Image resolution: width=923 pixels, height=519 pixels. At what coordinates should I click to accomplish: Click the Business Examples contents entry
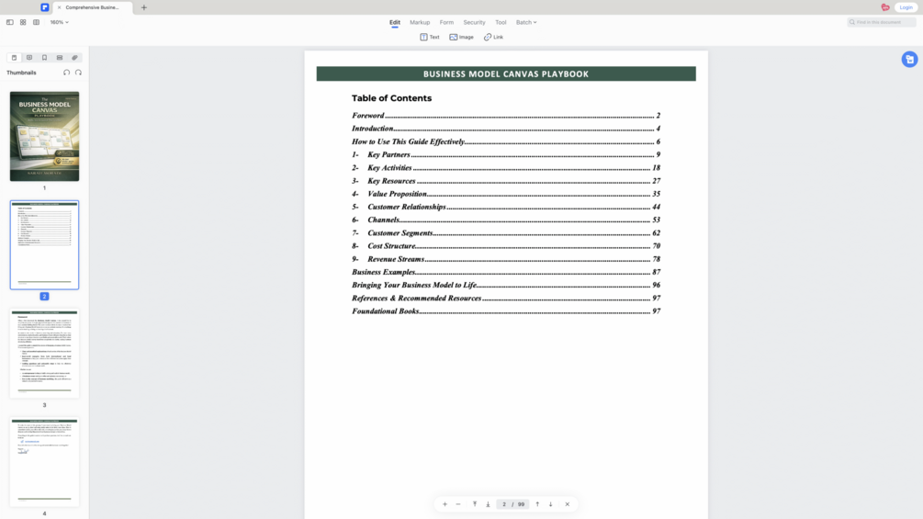click(506, 272)
